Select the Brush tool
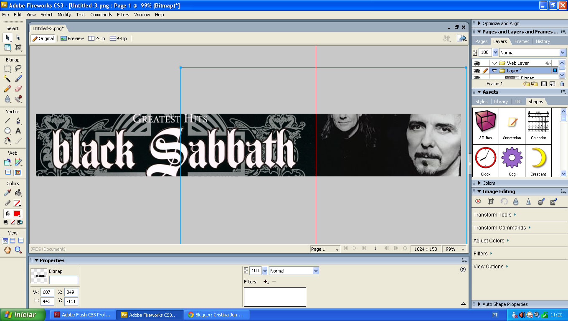 pyautogui.click(x=18, y=79)
